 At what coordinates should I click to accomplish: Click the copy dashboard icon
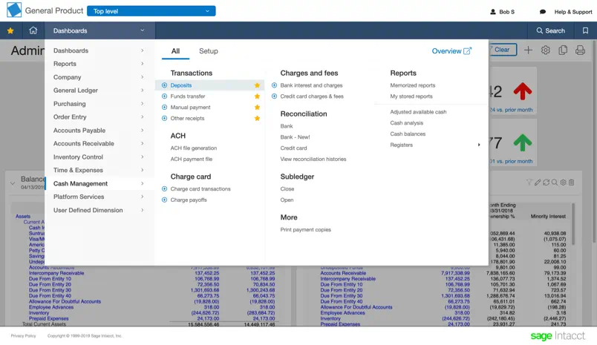click(563, 50)
